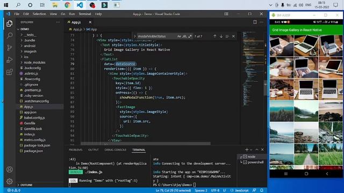The height and width of the screenshot is (193, 344).
Task: Select the node terminal instance
Action: click(x=252, y=157)
